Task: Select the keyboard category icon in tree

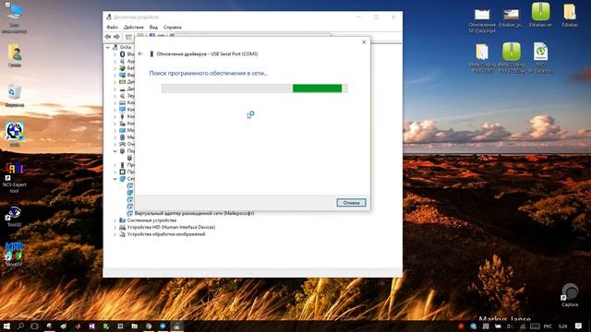Action: click(122, 102)
